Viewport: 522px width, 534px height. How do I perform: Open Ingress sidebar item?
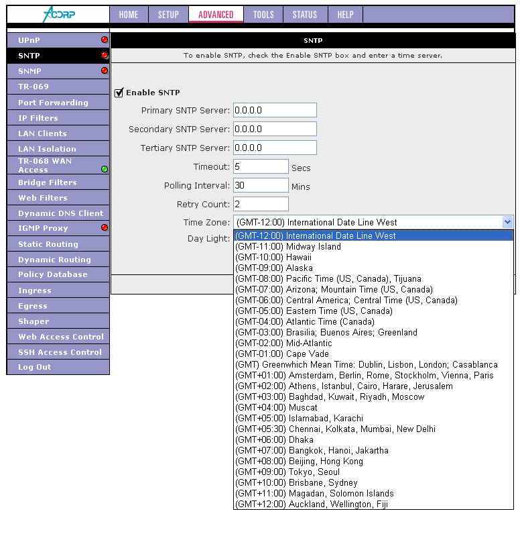click(58, 290)
